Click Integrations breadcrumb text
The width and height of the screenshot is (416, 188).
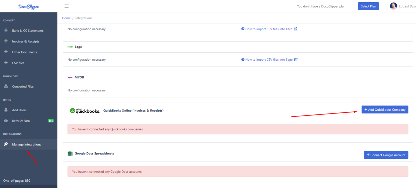[x=84, y=18]
